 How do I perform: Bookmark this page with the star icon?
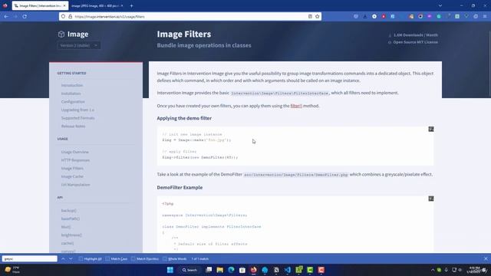(x=317, y=16)
